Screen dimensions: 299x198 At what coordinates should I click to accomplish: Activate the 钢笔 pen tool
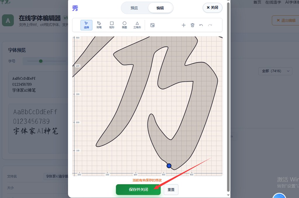coord(99,25)
